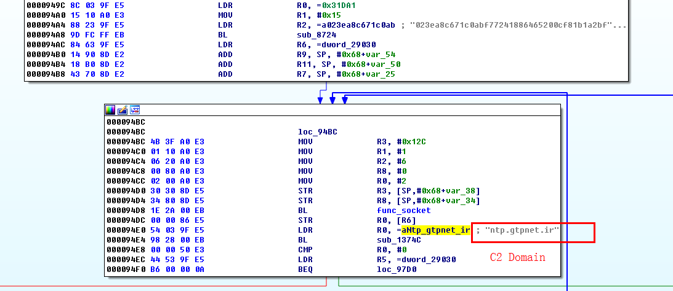The image size is (673, 291).
Task: Jump to func_socket call target
Action: click(x=403, y=211)
